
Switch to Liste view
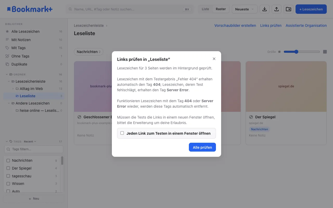(205, 9)
